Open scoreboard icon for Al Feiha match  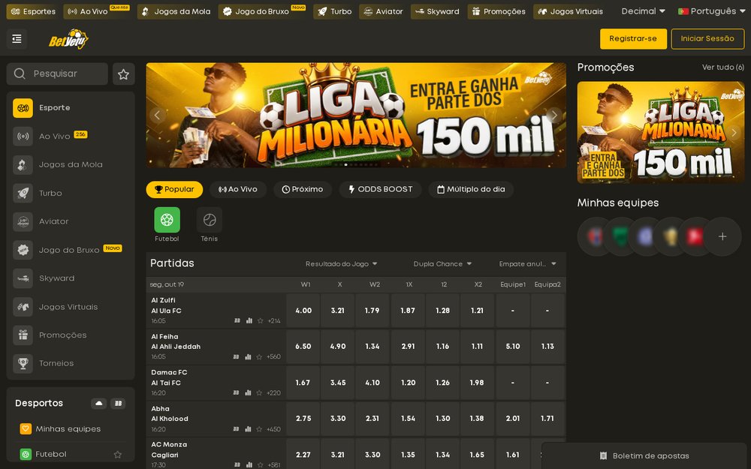pos(236,356)
